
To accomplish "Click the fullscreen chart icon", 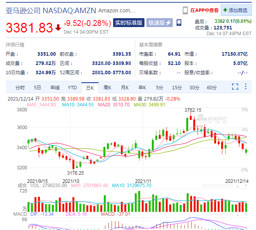I will click(x=235, y=87).
